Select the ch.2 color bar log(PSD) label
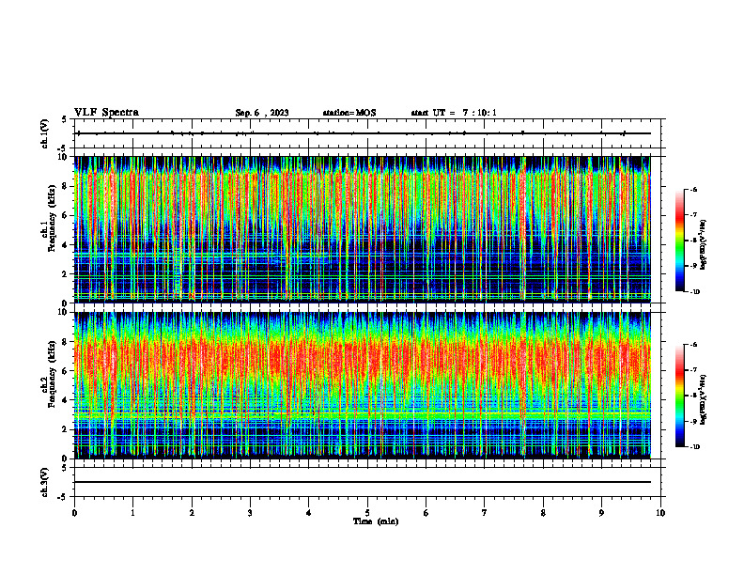This screenshot has height=575, width=744. click(704, 400)
